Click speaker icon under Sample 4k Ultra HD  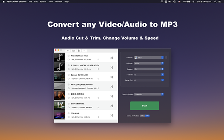click(69, 78)
